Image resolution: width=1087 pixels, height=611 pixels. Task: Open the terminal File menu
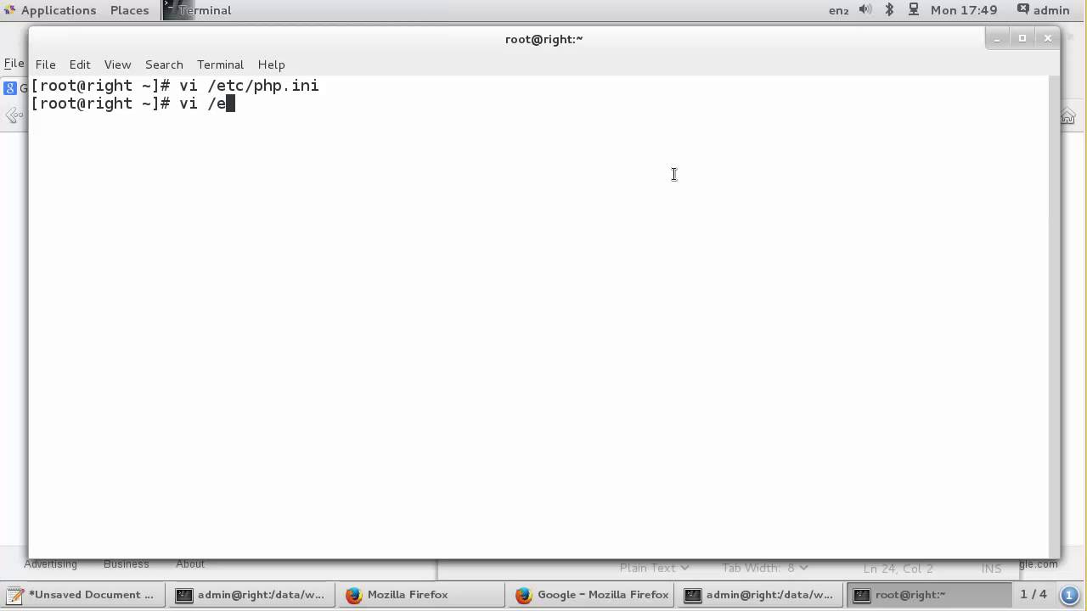tap(45, 64)
